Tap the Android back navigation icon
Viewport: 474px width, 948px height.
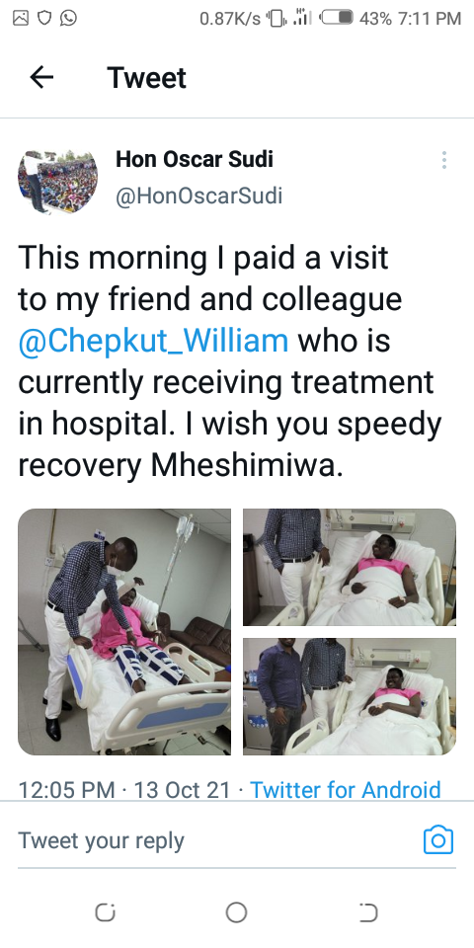(368, 912)
